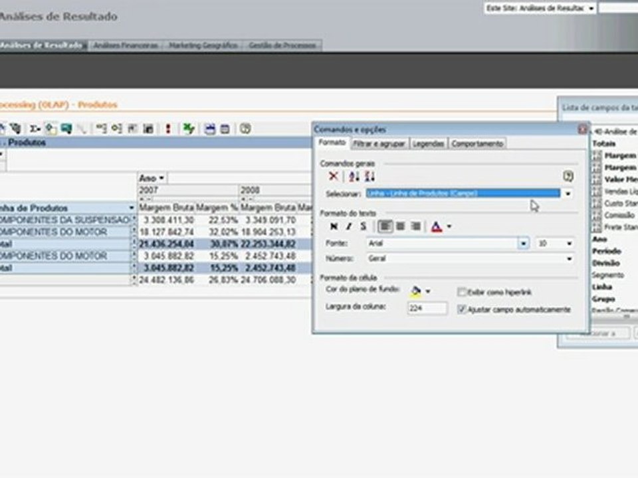Viewport: 638px width, 478px height.
Task: Check Exibir como hiperlink
Action: click(461, 292)
